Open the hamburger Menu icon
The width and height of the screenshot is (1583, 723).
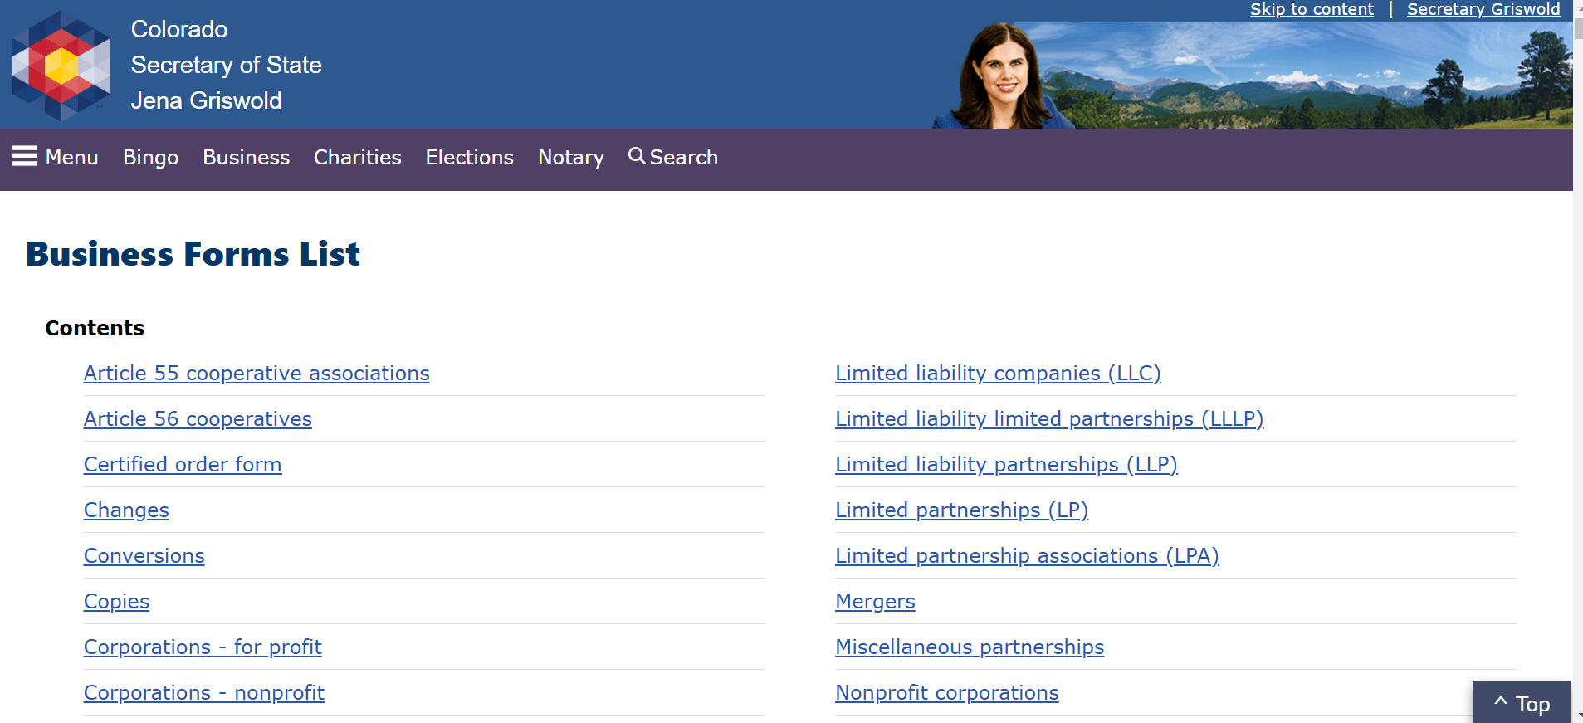click(25, 156)
